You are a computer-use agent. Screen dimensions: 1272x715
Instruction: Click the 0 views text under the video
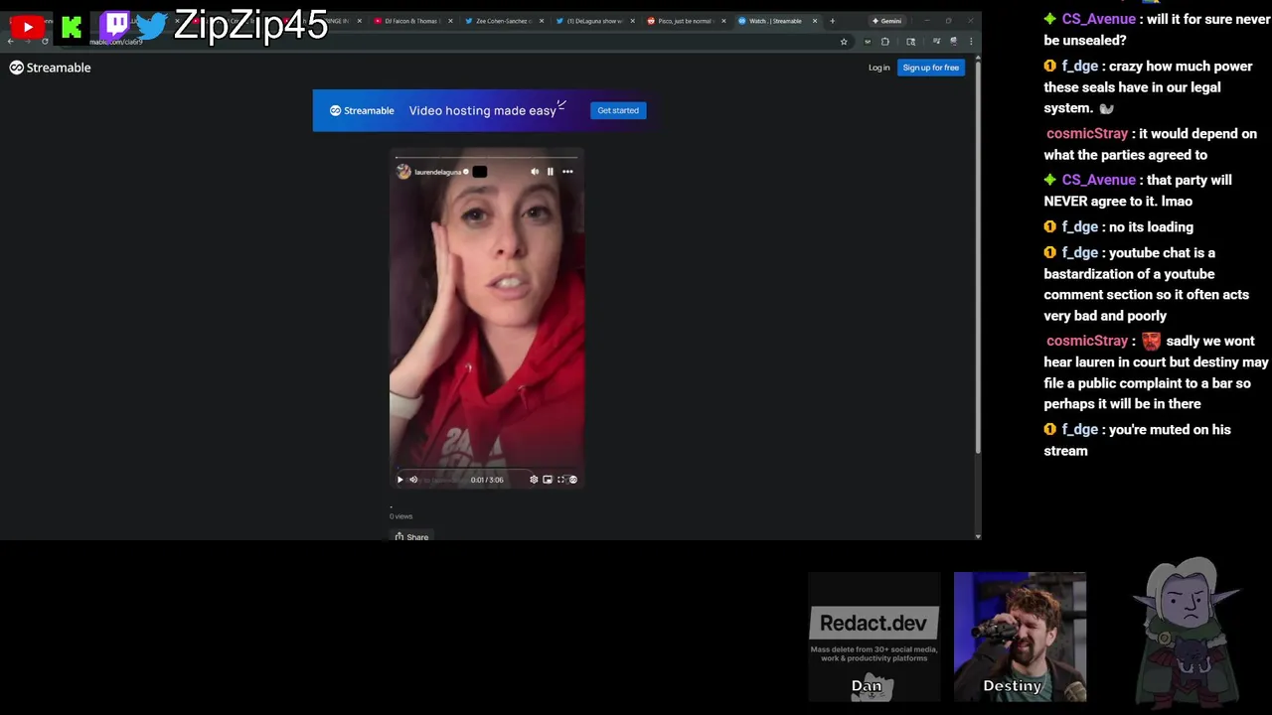point(400,516)
